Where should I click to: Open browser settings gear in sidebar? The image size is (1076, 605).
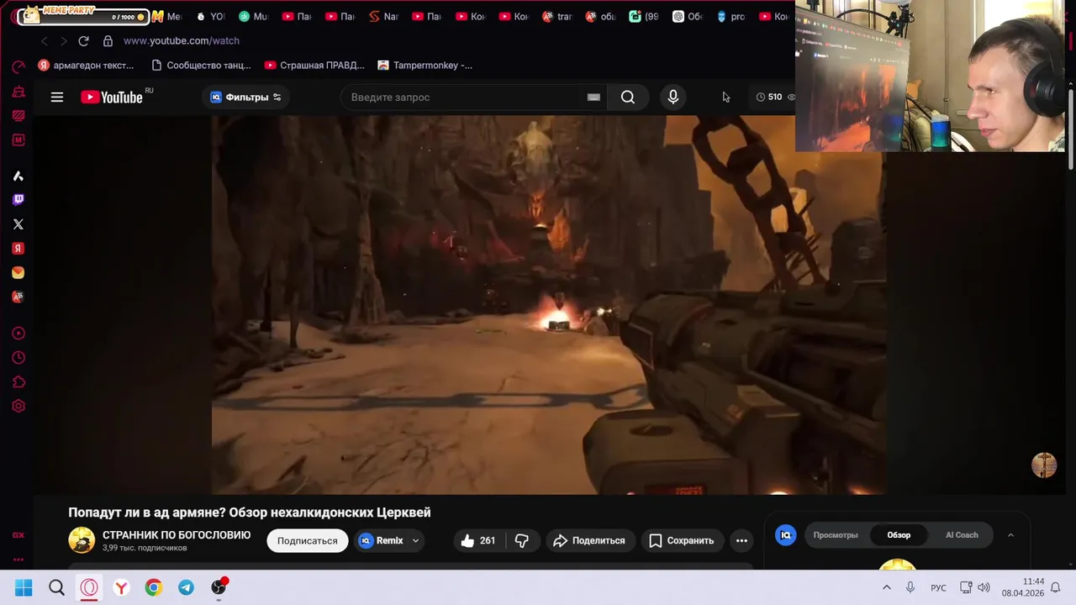tap(18, 407)
